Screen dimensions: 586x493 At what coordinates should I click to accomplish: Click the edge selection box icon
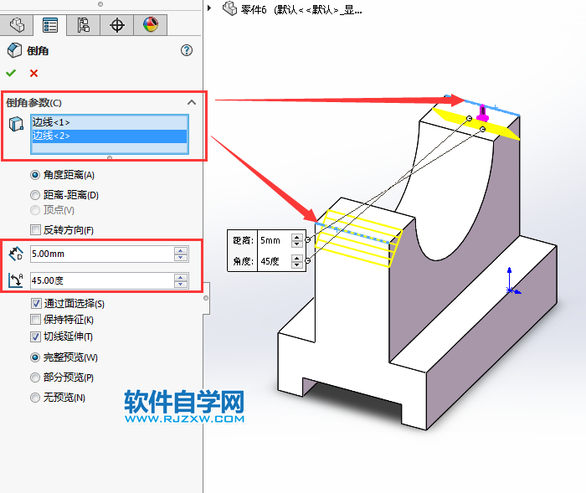pyautogui.click(x=16, y=124)
